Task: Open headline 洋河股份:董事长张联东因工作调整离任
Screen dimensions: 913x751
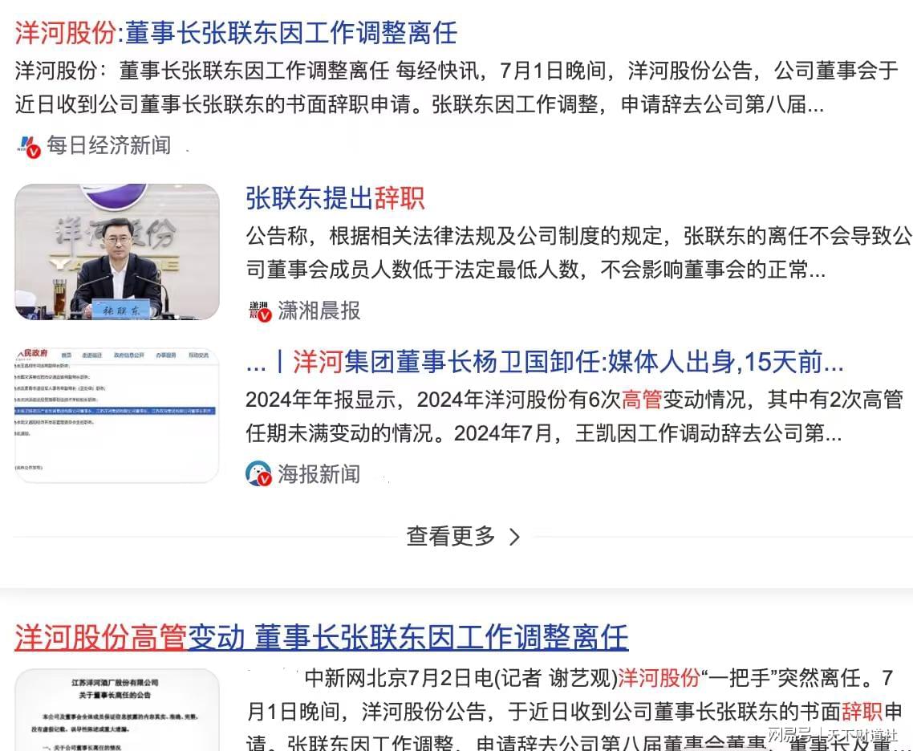Action: click(x=236, y=33)
